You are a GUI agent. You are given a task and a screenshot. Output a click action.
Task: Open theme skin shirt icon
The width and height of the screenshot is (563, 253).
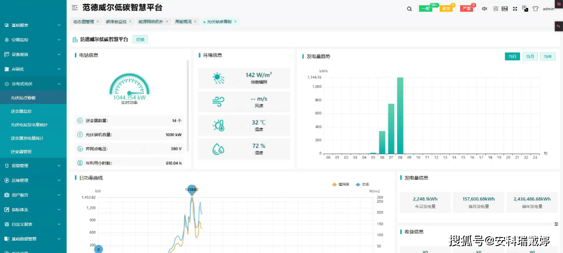[535, 8]
